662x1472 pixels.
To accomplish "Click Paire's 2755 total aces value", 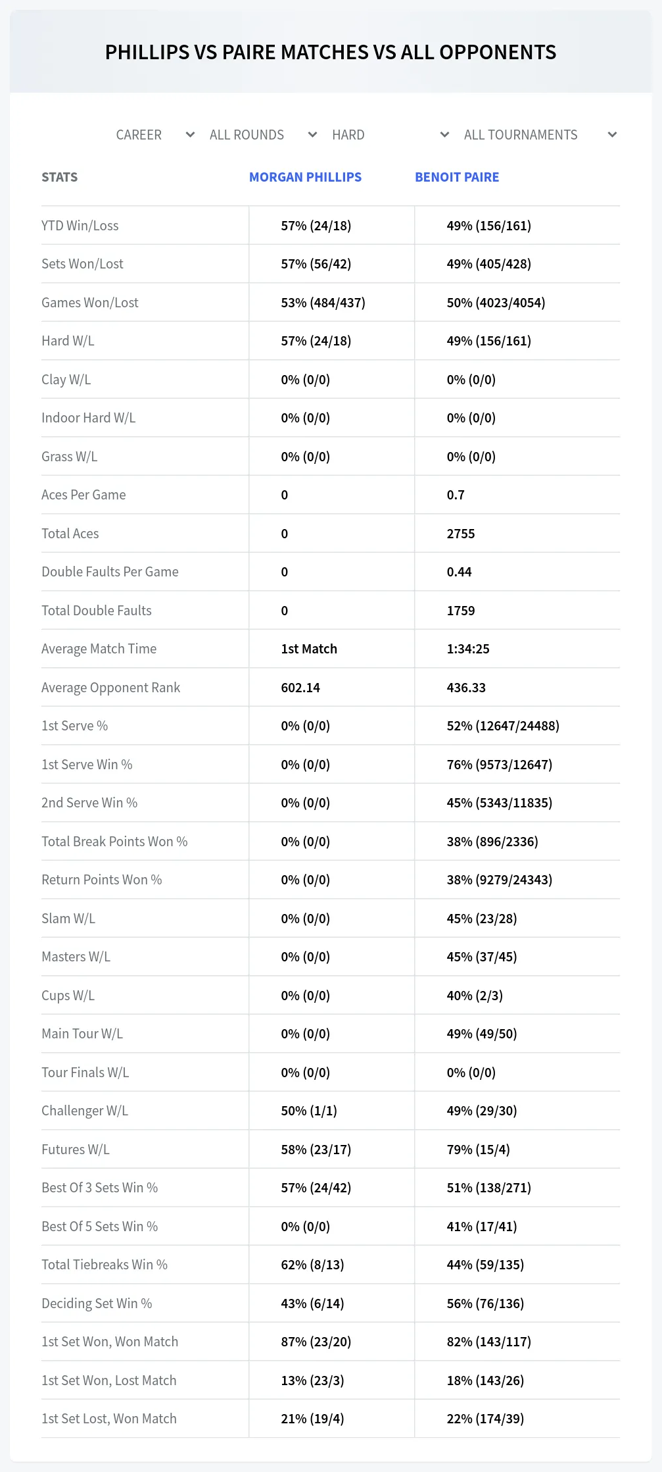I will pos(461,534).
